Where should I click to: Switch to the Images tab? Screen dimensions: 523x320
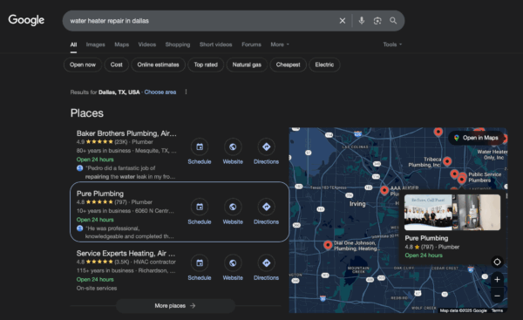pyautogui.click(x=95, y=44)
